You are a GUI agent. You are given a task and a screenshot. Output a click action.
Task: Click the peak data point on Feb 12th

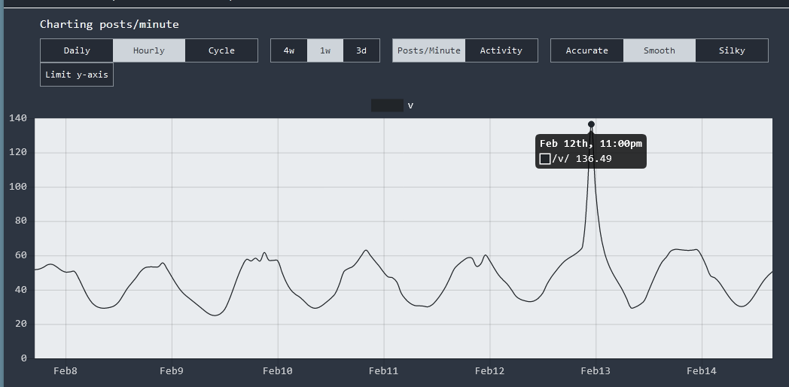(x=591, y=124)
